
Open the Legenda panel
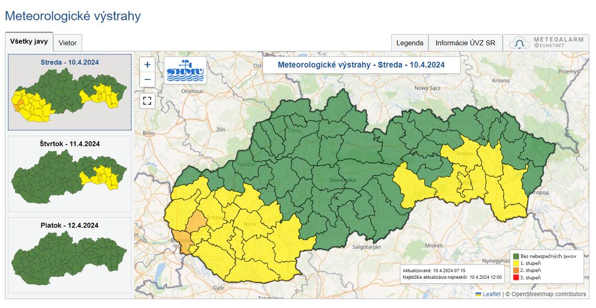click(409, 43)
